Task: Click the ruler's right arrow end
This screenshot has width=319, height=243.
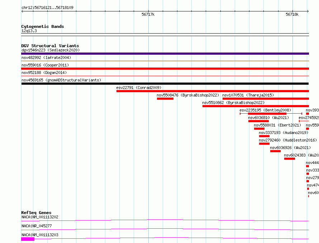Action: tap(308, 11)
